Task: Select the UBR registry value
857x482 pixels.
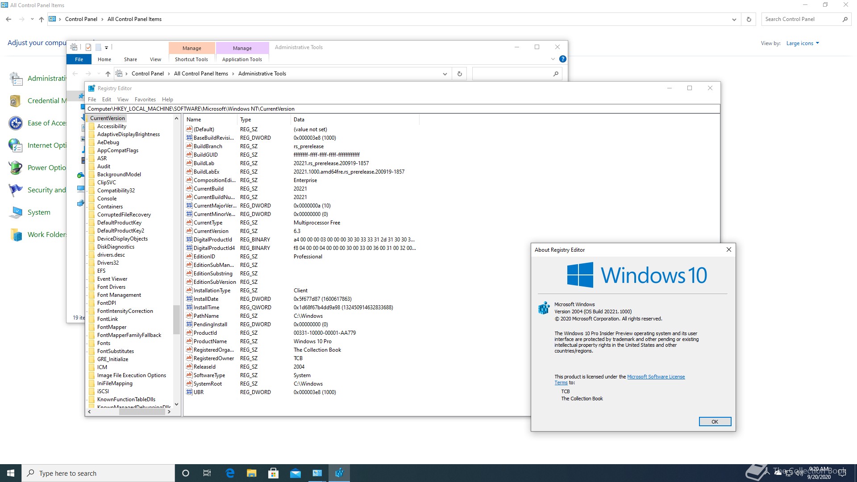Action: [199, 392]
